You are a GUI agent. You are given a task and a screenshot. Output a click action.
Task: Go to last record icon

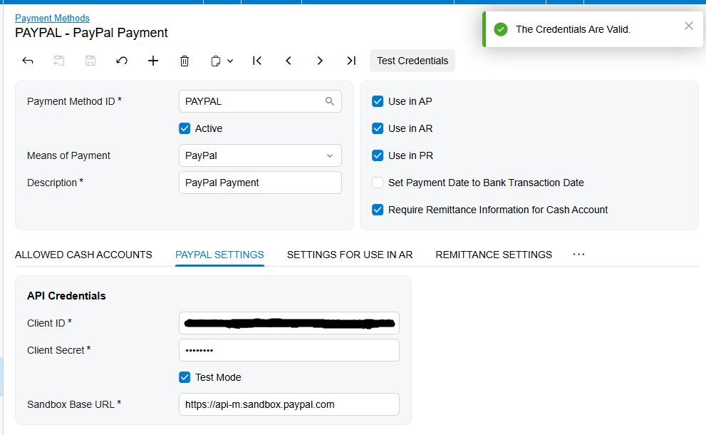tap(351, 61)
